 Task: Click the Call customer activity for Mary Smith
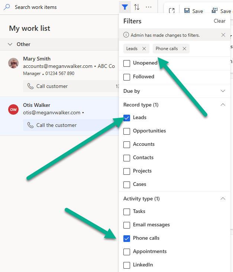(x=52, y=86)
